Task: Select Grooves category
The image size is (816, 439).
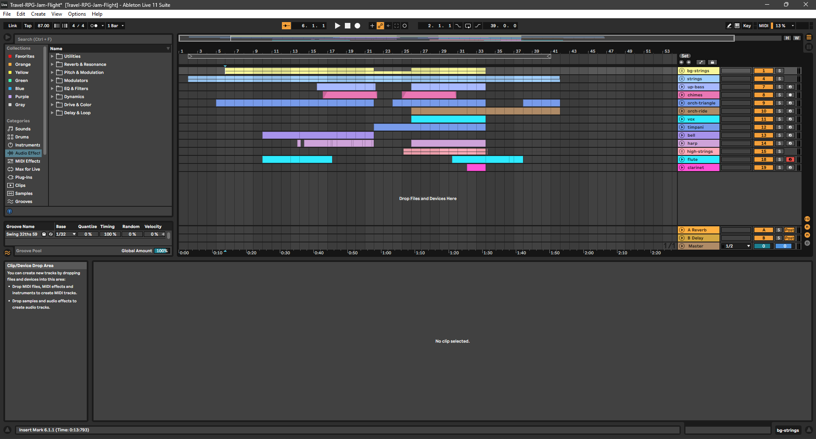Action: pos(24,202)
